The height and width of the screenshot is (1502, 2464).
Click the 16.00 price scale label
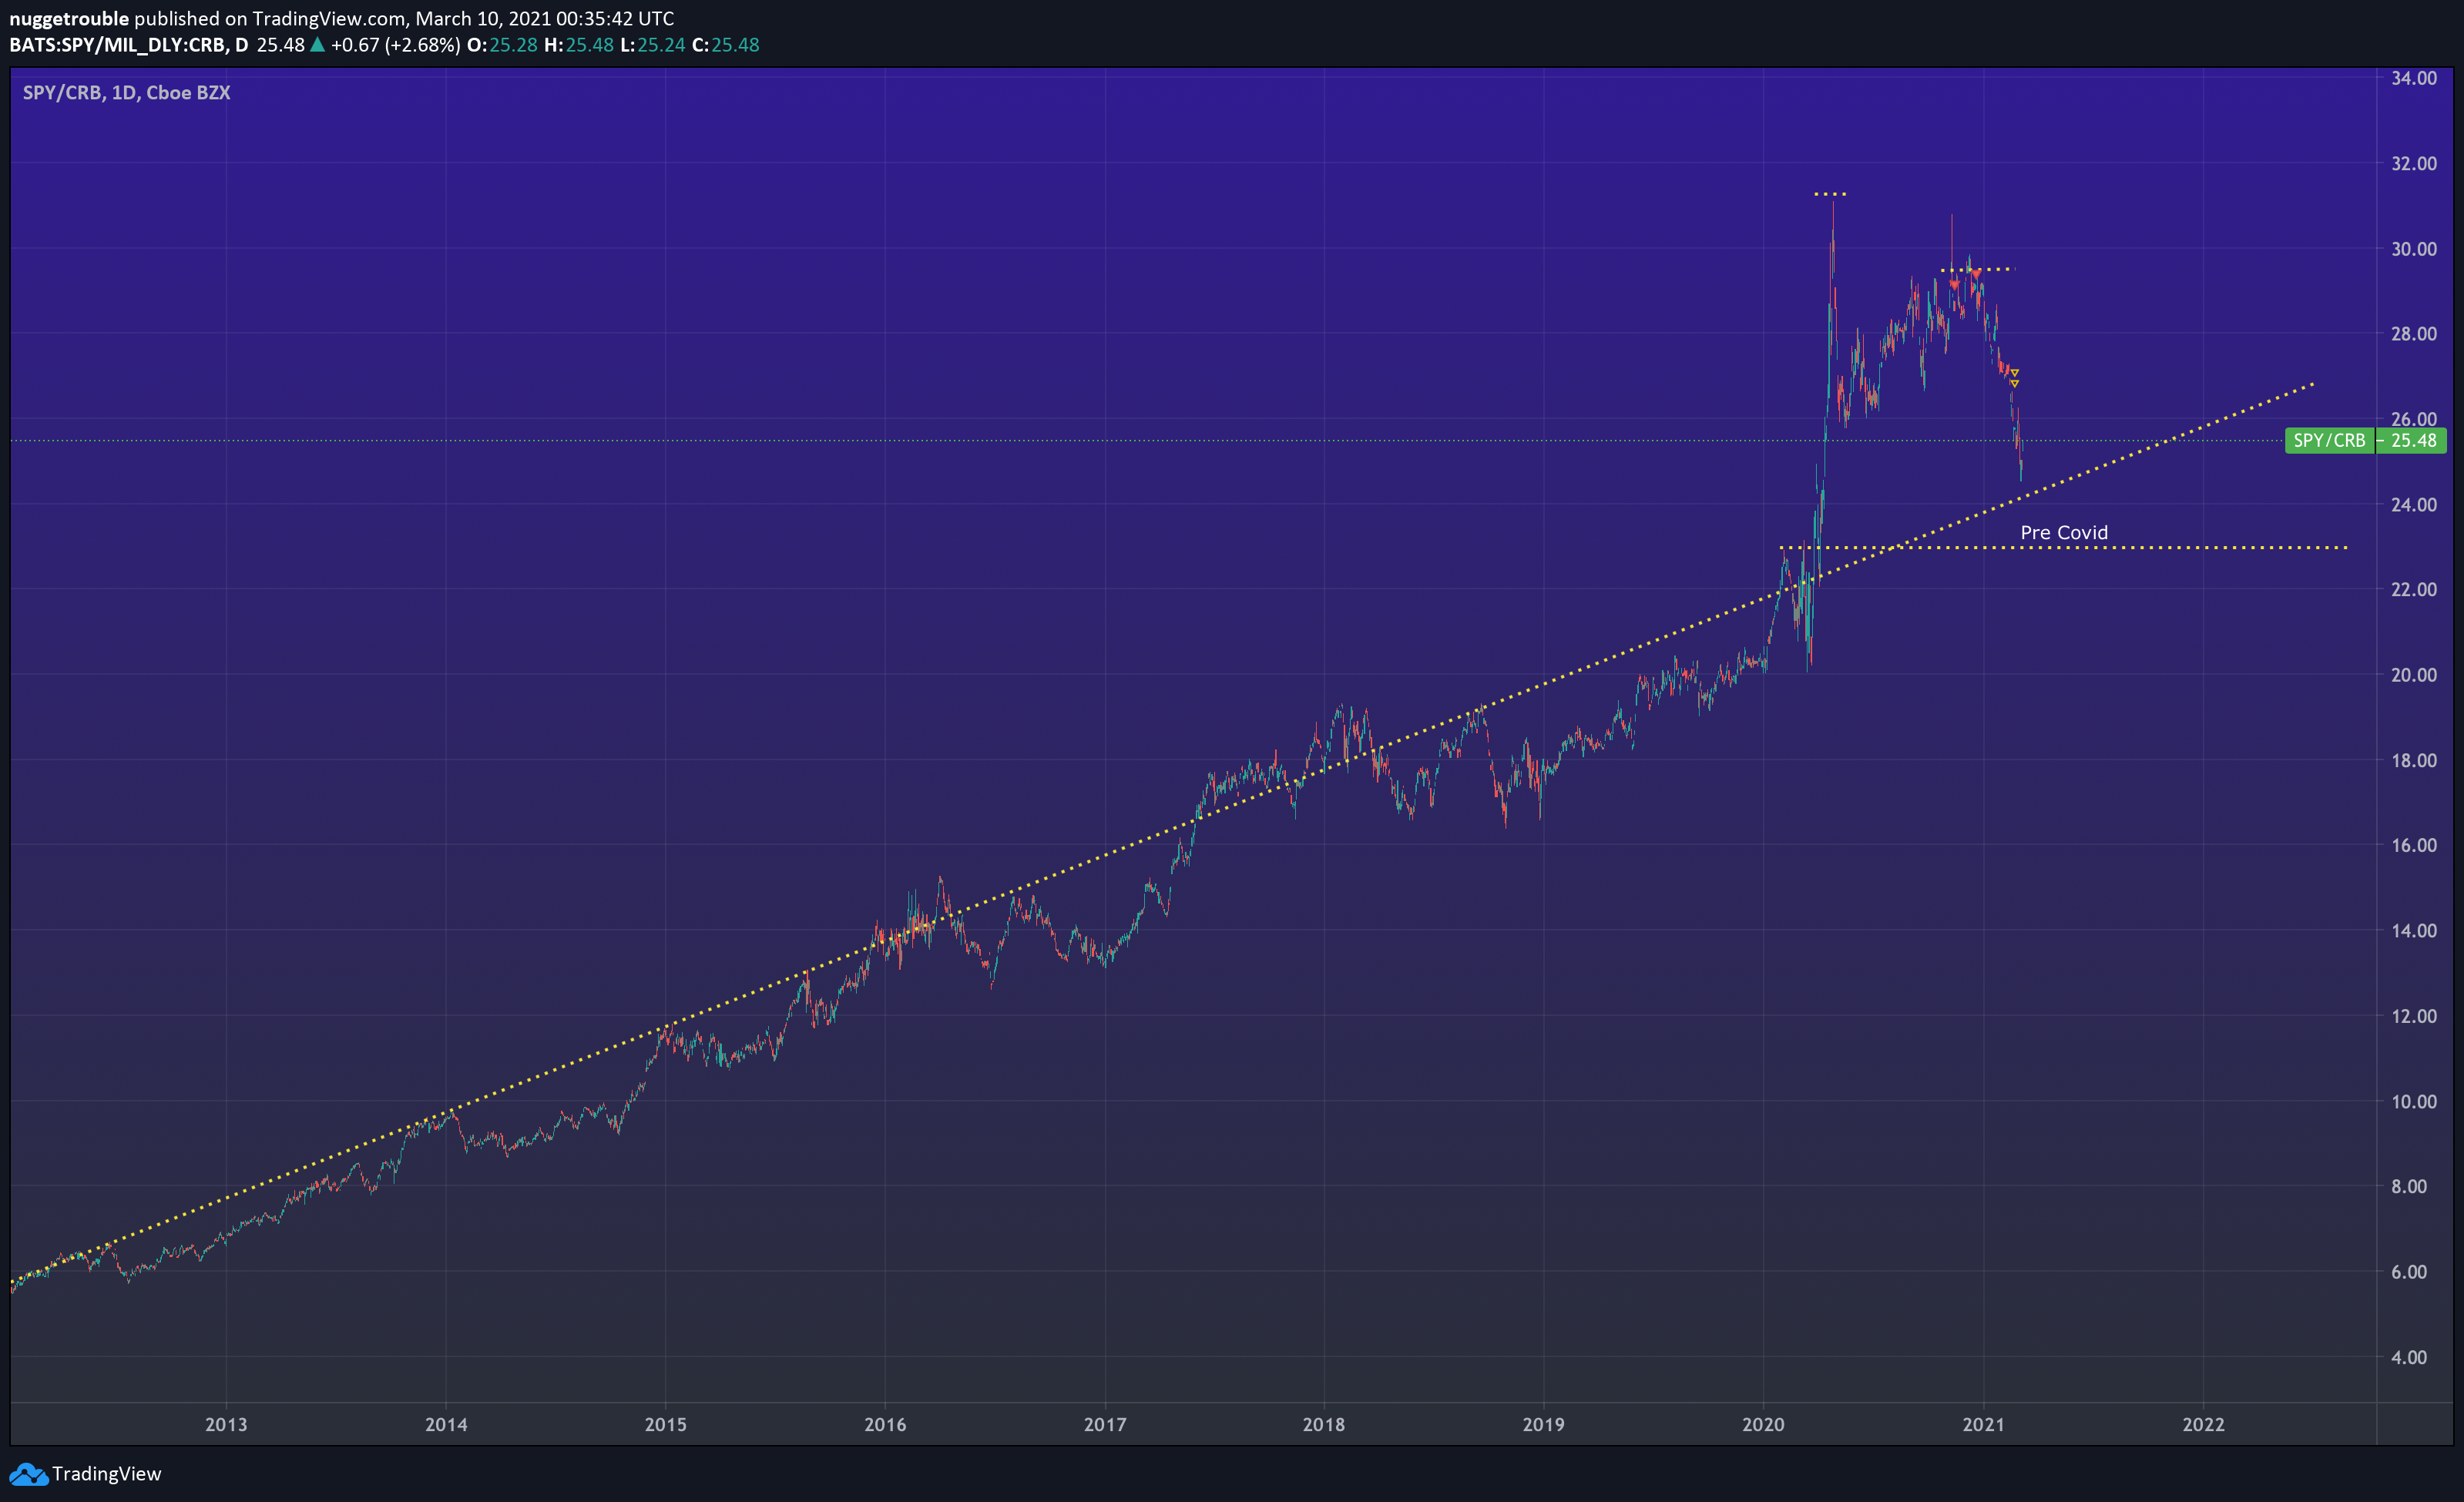(2414, 845)
